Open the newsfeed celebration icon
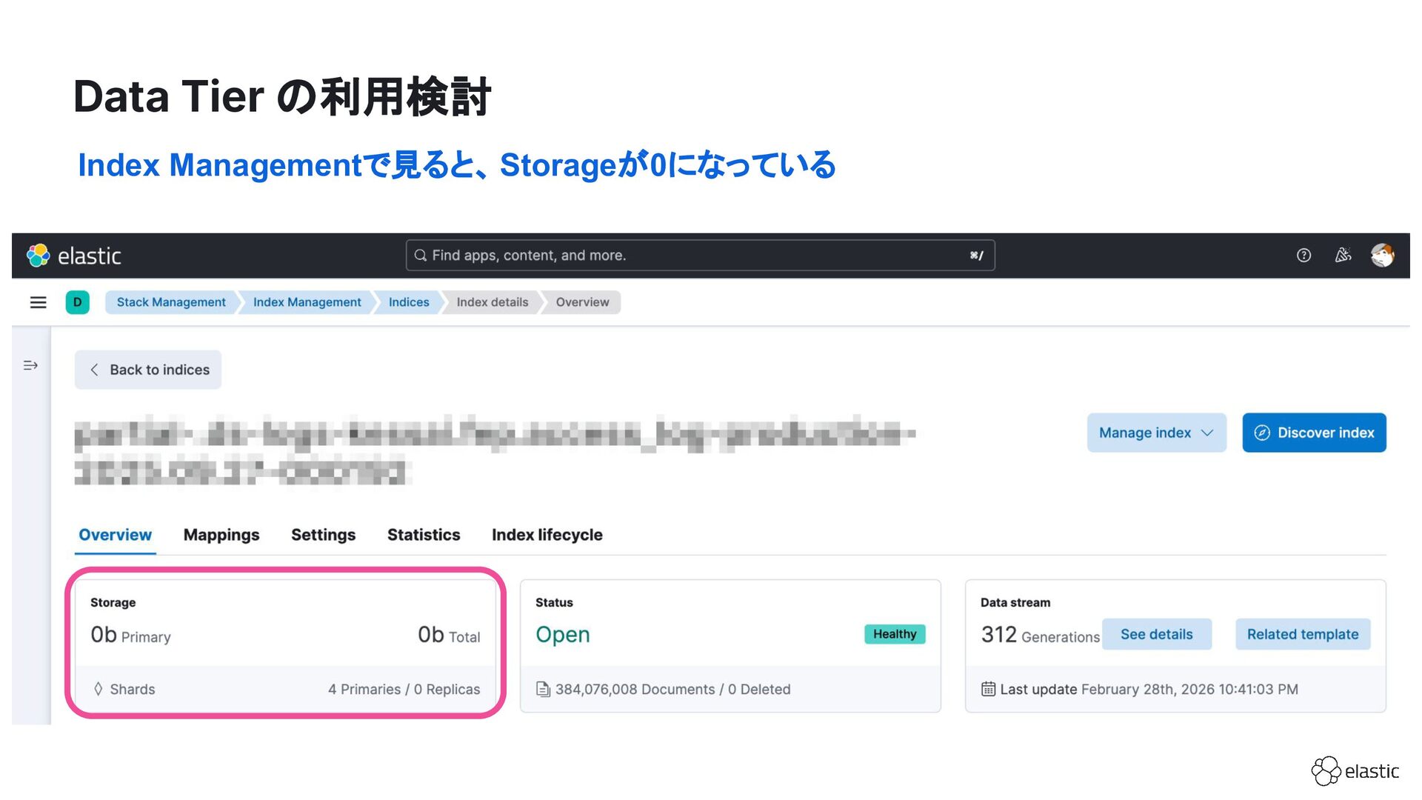 tap(1343, 256)
